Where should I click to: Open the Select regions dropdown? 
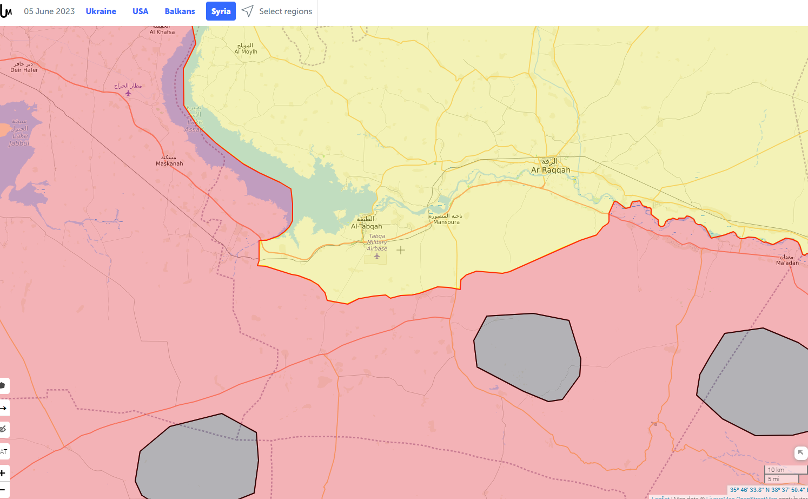tap(285, 11)
